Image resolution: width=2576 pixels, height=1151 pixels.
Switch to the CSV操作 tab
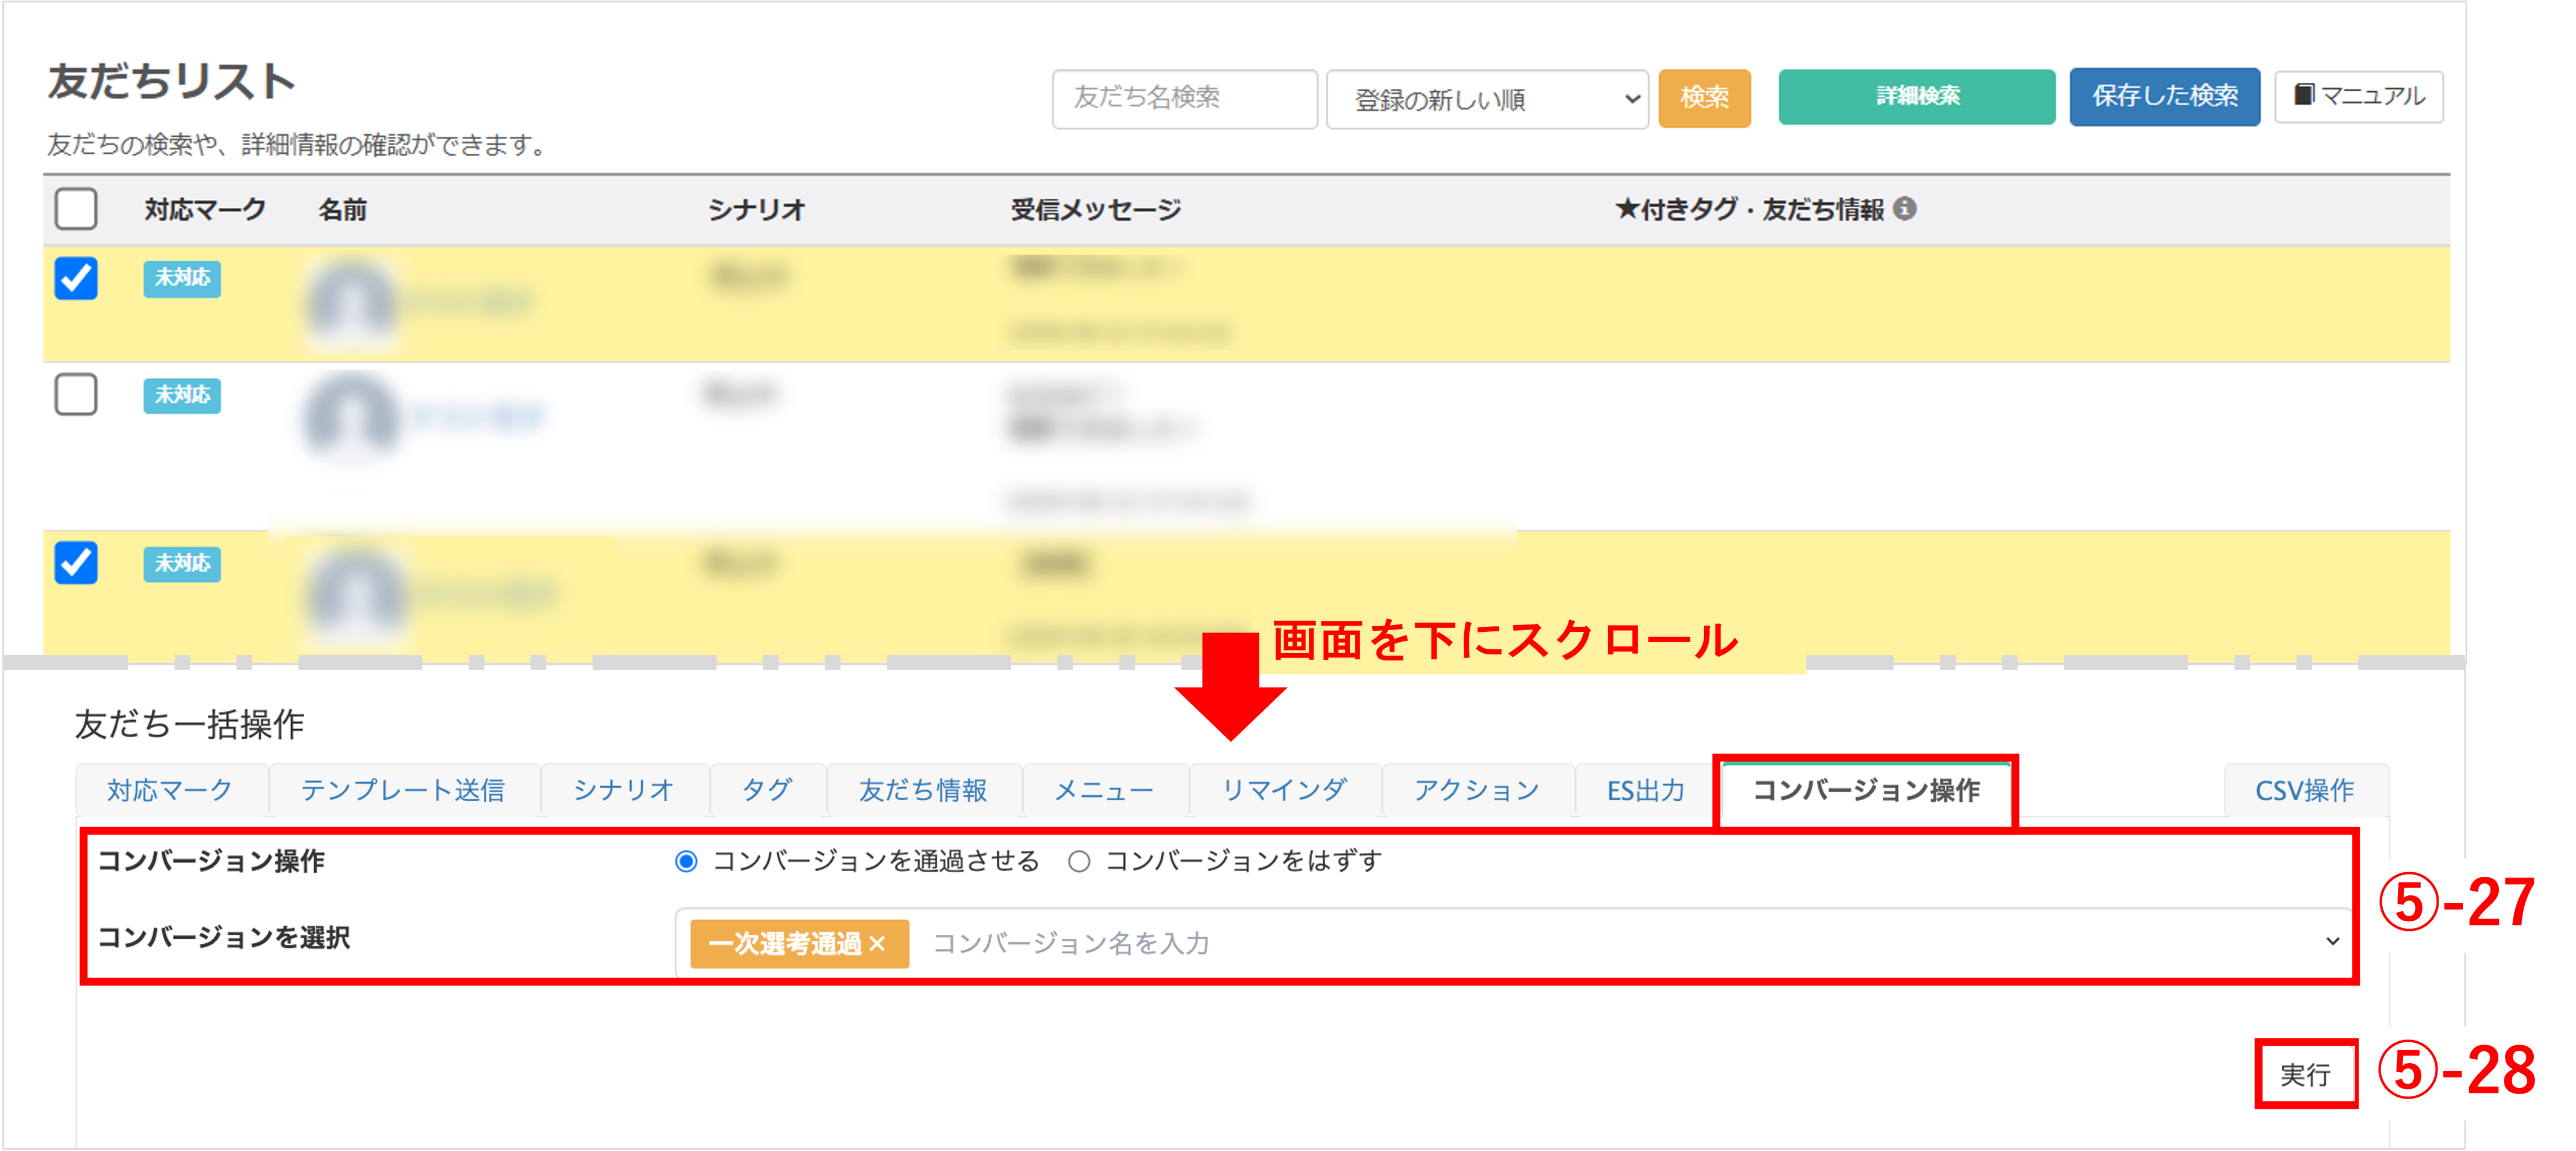pos(2304,790)
